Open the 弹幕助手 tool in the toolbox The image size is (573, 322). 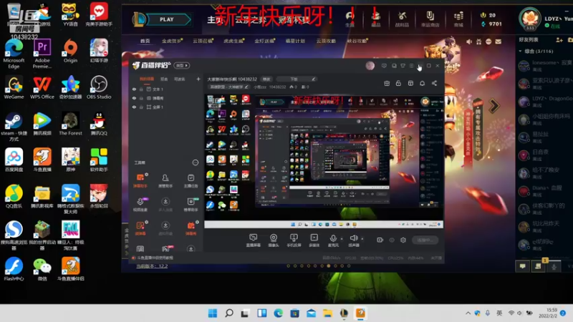click(140, 180)
